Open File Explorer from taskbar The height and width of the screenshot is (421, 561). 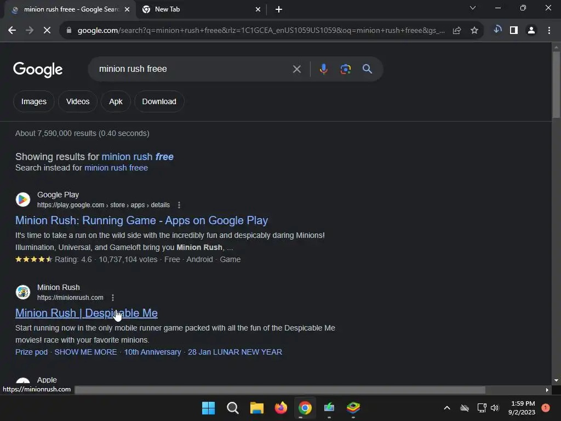point(256,408)
